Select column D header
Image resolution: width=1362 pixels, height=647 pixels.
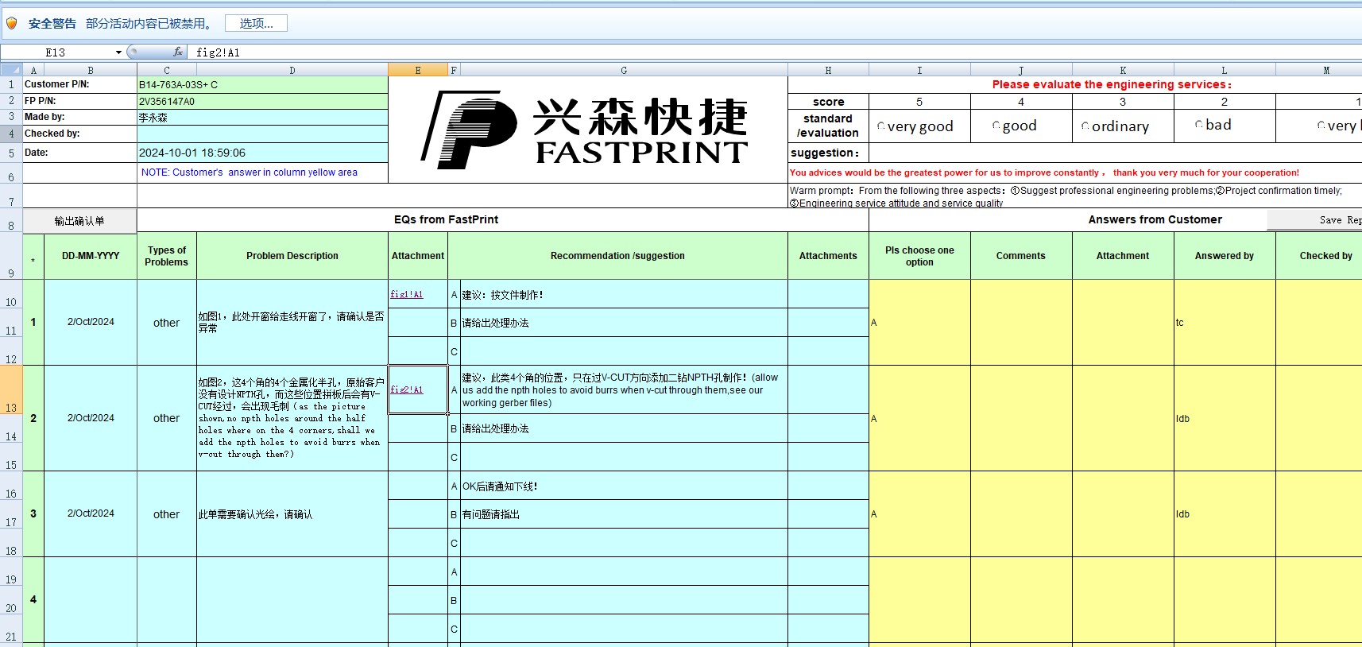click(292, 70)
